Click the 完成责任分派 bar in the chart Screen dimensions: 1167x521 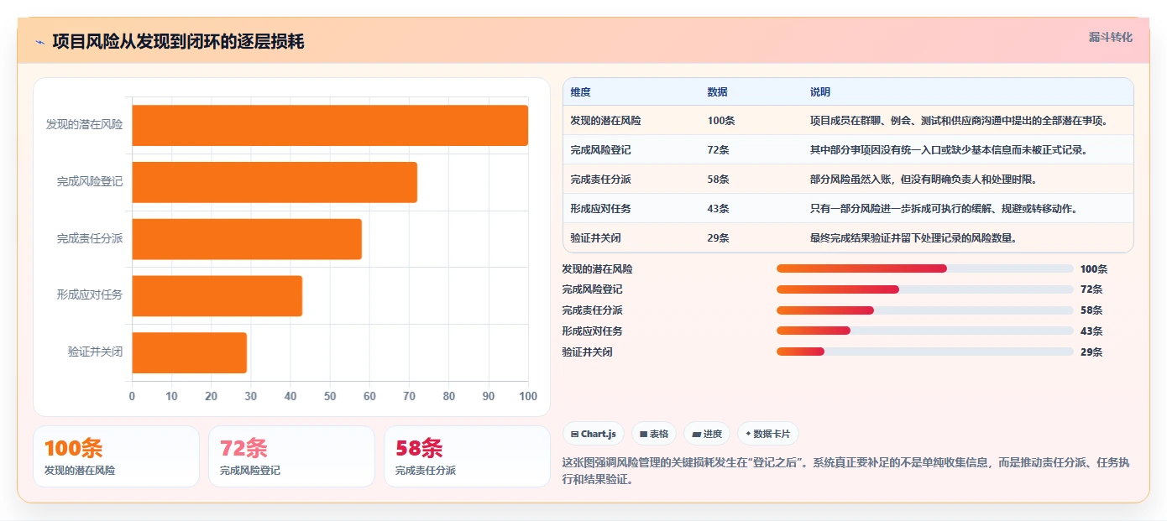click(247, 239)
